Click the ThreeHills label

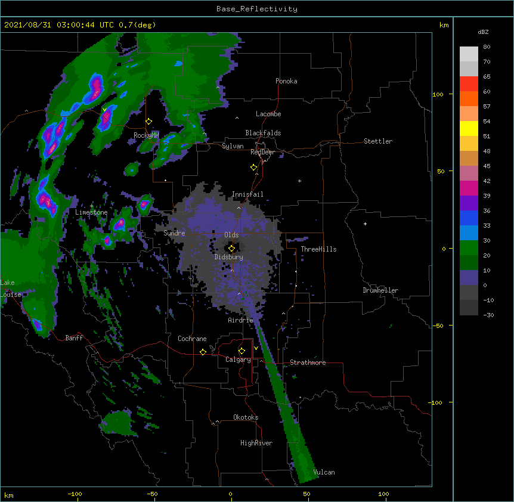click(318, 249)
